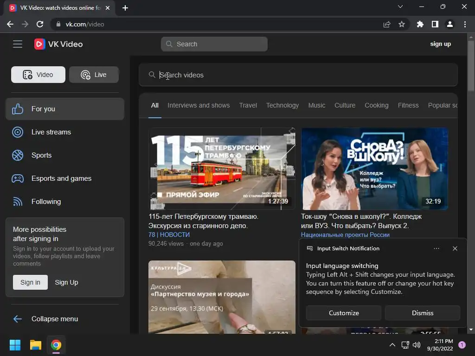The width and height of the screenshot is (475, 356).
Task: Click the magnifier icon in top Search bar
Action: (169, 44)
